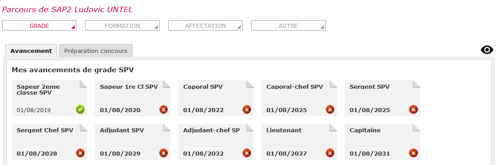This screenshot has width=499, height=165.
Task: Click red cross icon on Caporal SPV card
Action: point(247,110)
